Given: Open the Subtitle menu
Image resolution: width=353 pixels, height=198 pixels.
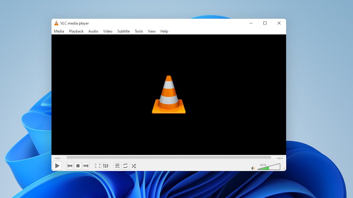Looking at the screenshot, I should pos(123,31).
